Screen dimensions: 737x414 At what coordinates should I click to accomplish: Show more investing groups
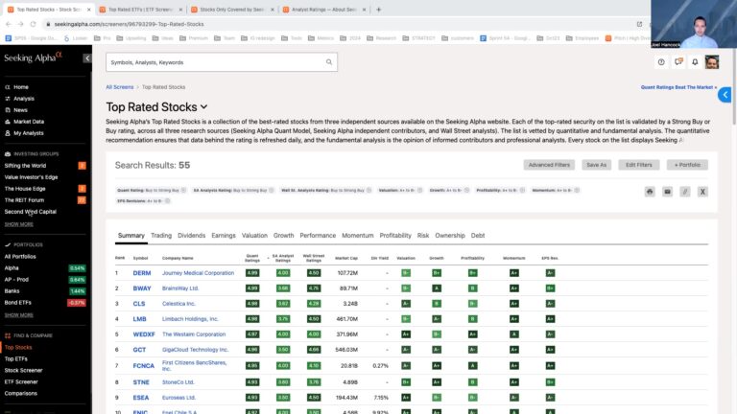click(19, 224)
